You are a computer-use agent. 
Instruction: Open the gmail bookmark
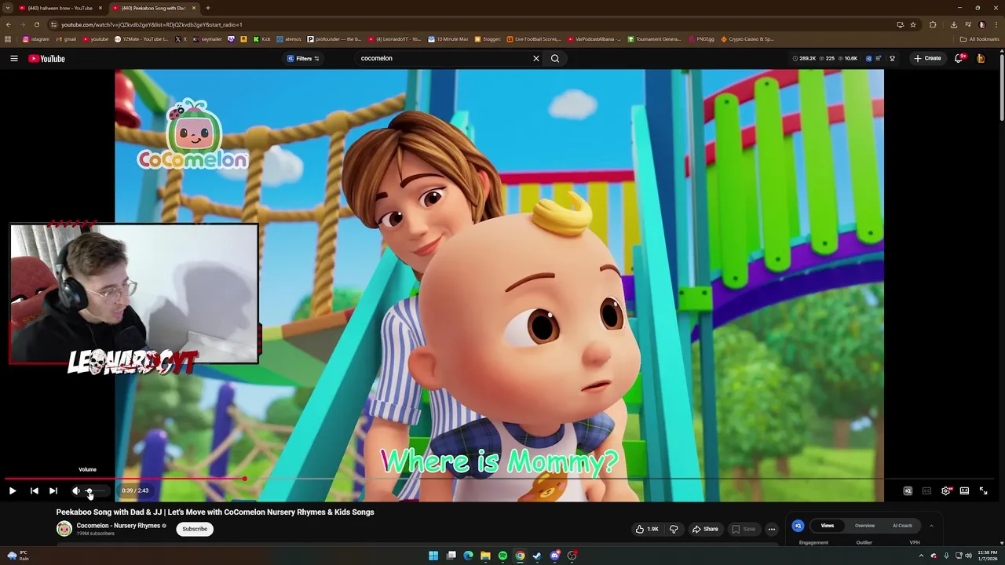[66, 39]
